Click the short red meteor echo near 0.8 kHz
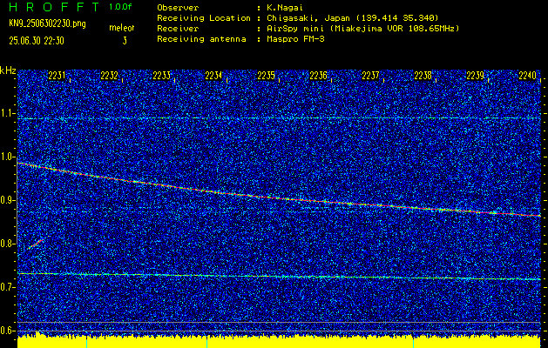Image resolution: width=548 pixels, height=348 pixels. (37, 244)
